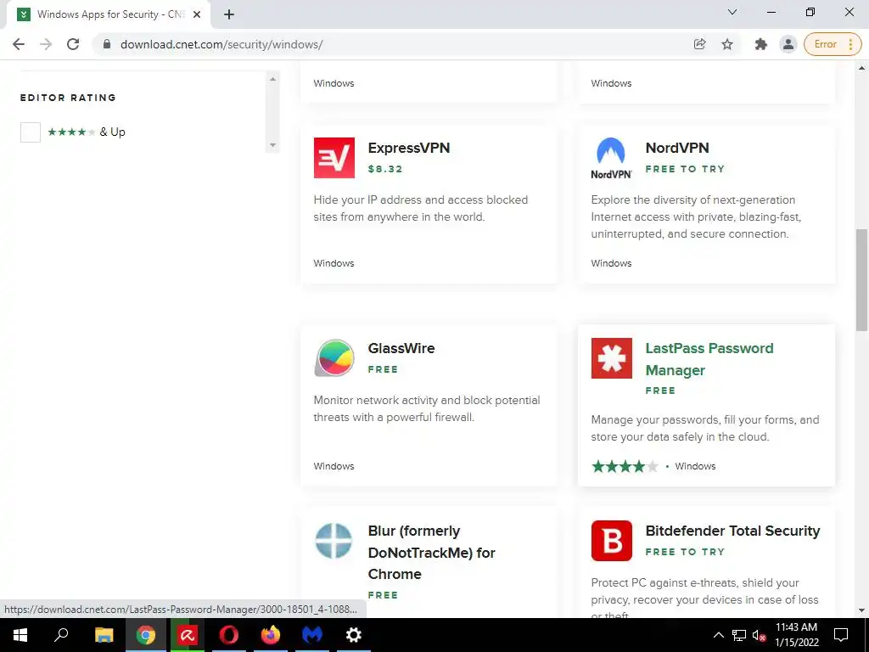Open the ExpressVPN title link
The image size is (869, 652).
409,148
